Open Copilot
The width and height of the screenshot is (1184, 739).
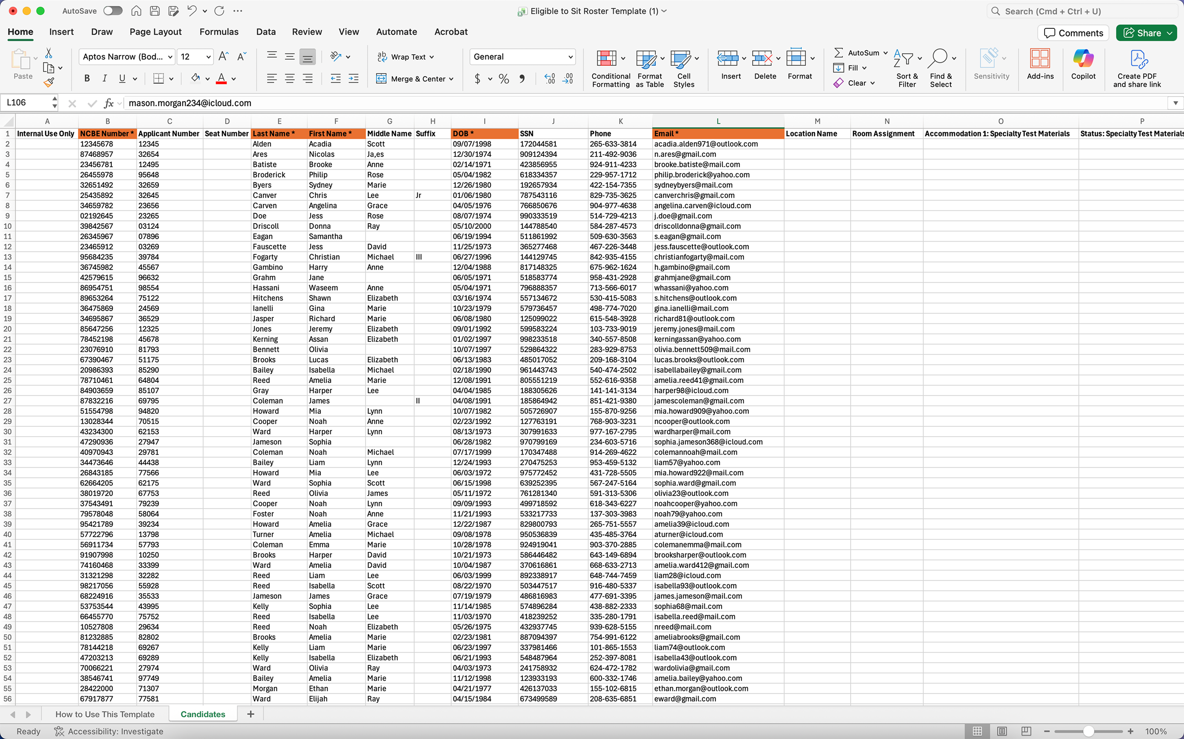coord(1083,64)
